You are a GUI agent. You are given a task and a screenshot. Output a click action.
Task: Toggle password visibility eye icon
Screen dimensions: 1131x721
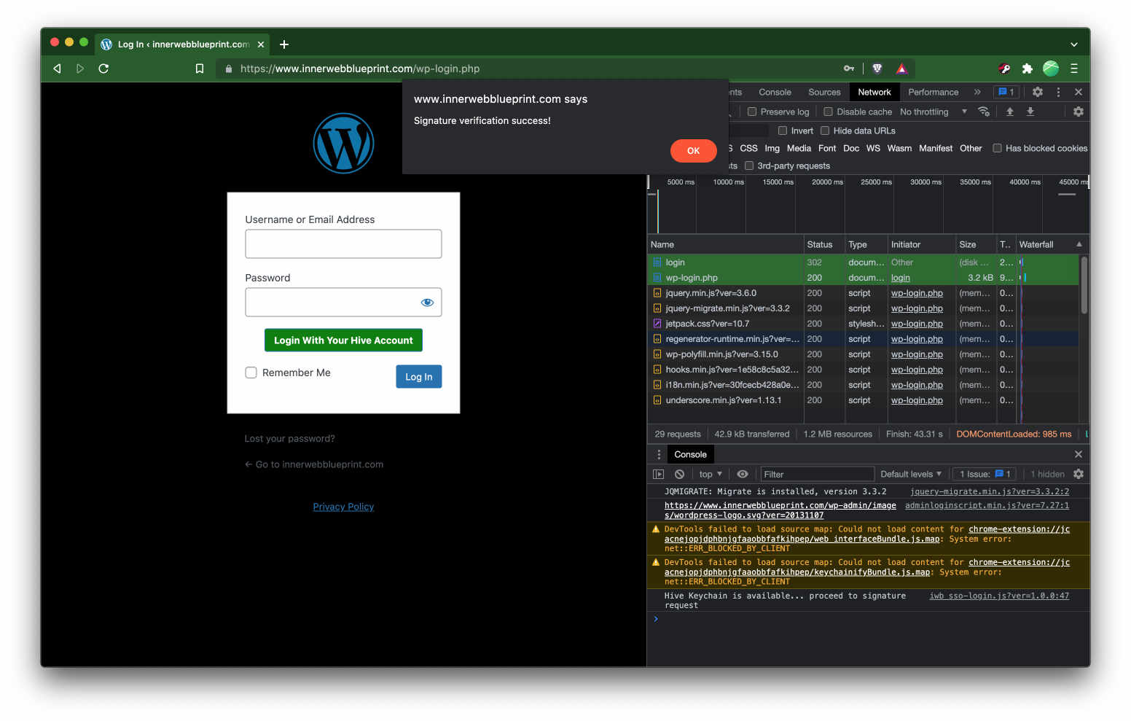coord(427,303)
